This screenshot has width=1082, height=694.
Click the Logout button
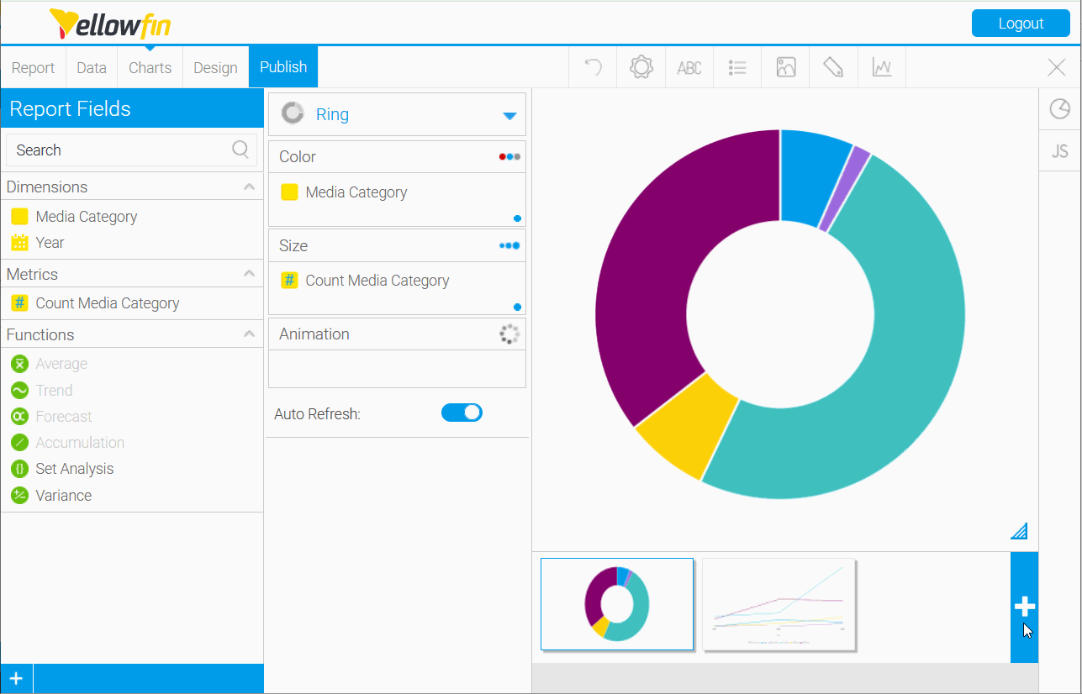click(x=1021, y=24)
